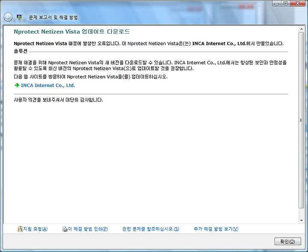Open 관련 문제를 참조하십시오.(S) link

pos(151,229)
